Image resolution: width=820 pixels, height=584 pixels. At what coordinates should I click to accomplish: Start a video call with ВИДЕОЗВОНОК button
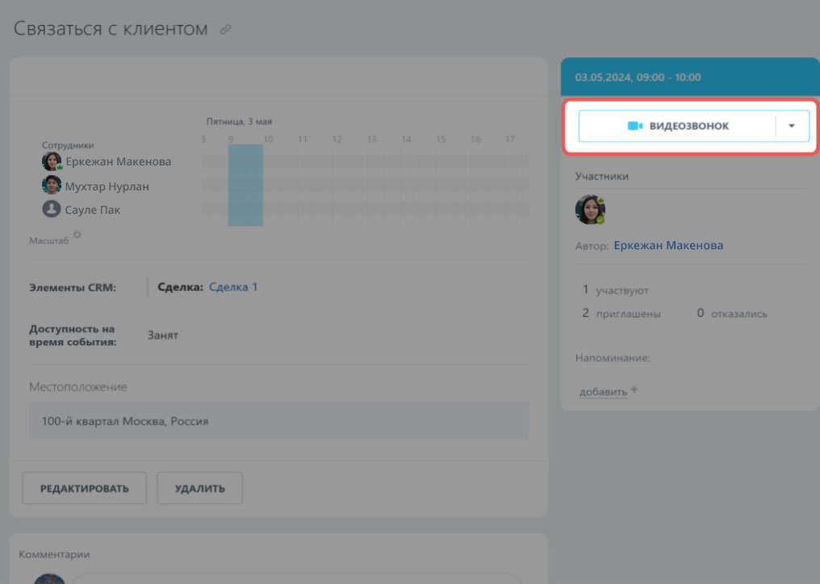coord(676,126)
